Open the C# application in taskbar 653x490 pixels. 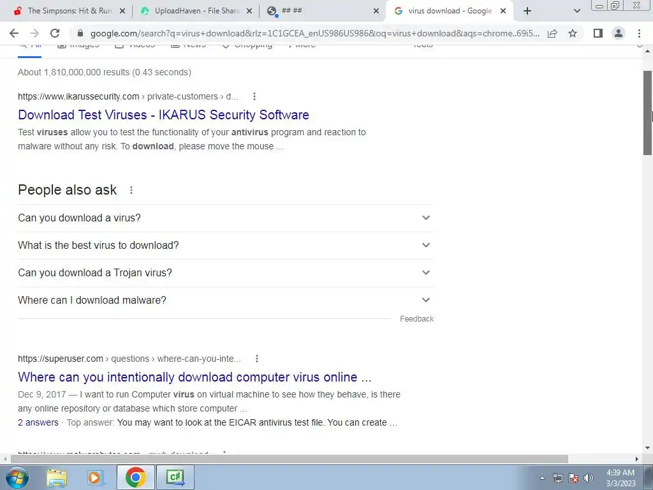tap(175, 477)
